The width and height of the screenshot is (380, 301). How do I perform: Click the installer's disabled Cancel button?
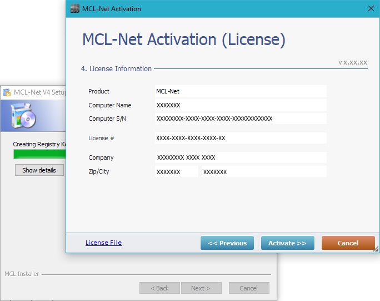248,288
